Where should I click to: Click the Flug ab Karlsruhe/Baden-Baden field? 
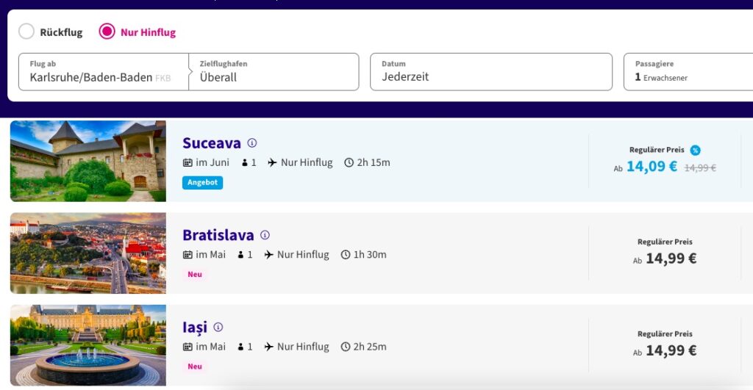point(104,72)
